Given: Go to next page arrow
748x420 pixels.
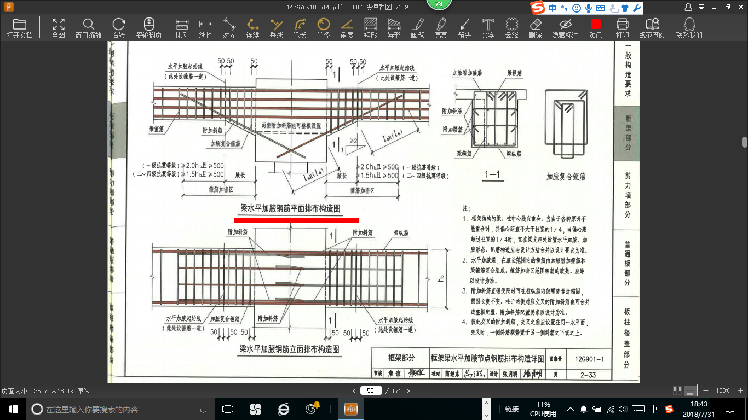Looking at the screenshot, I should click(407, 390).
